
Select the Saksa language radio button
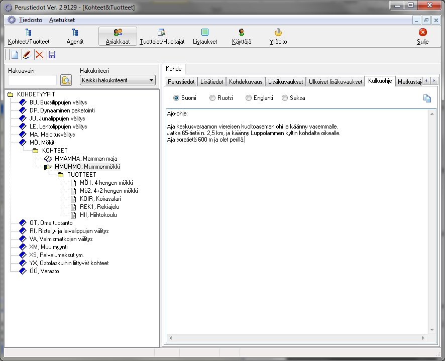click(285, 98)
